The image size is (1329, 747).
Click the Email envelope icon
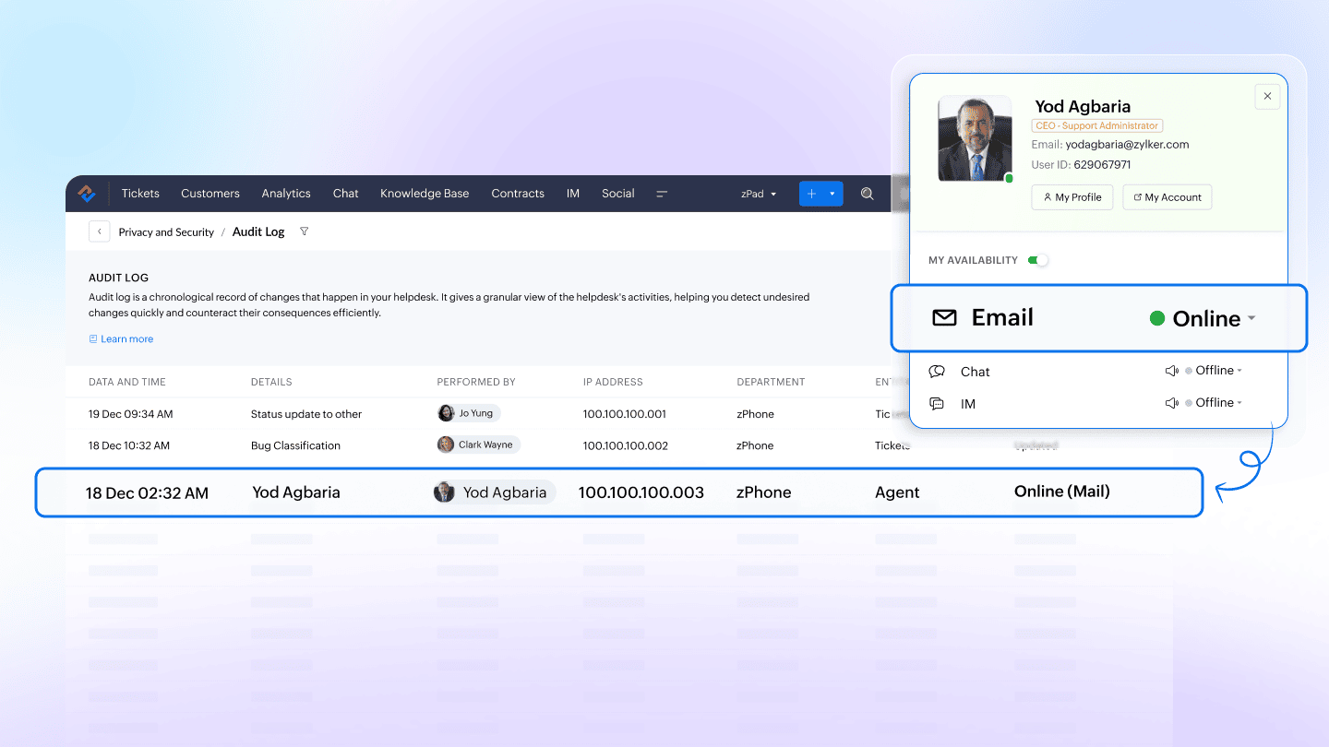[x=944, y=318]
